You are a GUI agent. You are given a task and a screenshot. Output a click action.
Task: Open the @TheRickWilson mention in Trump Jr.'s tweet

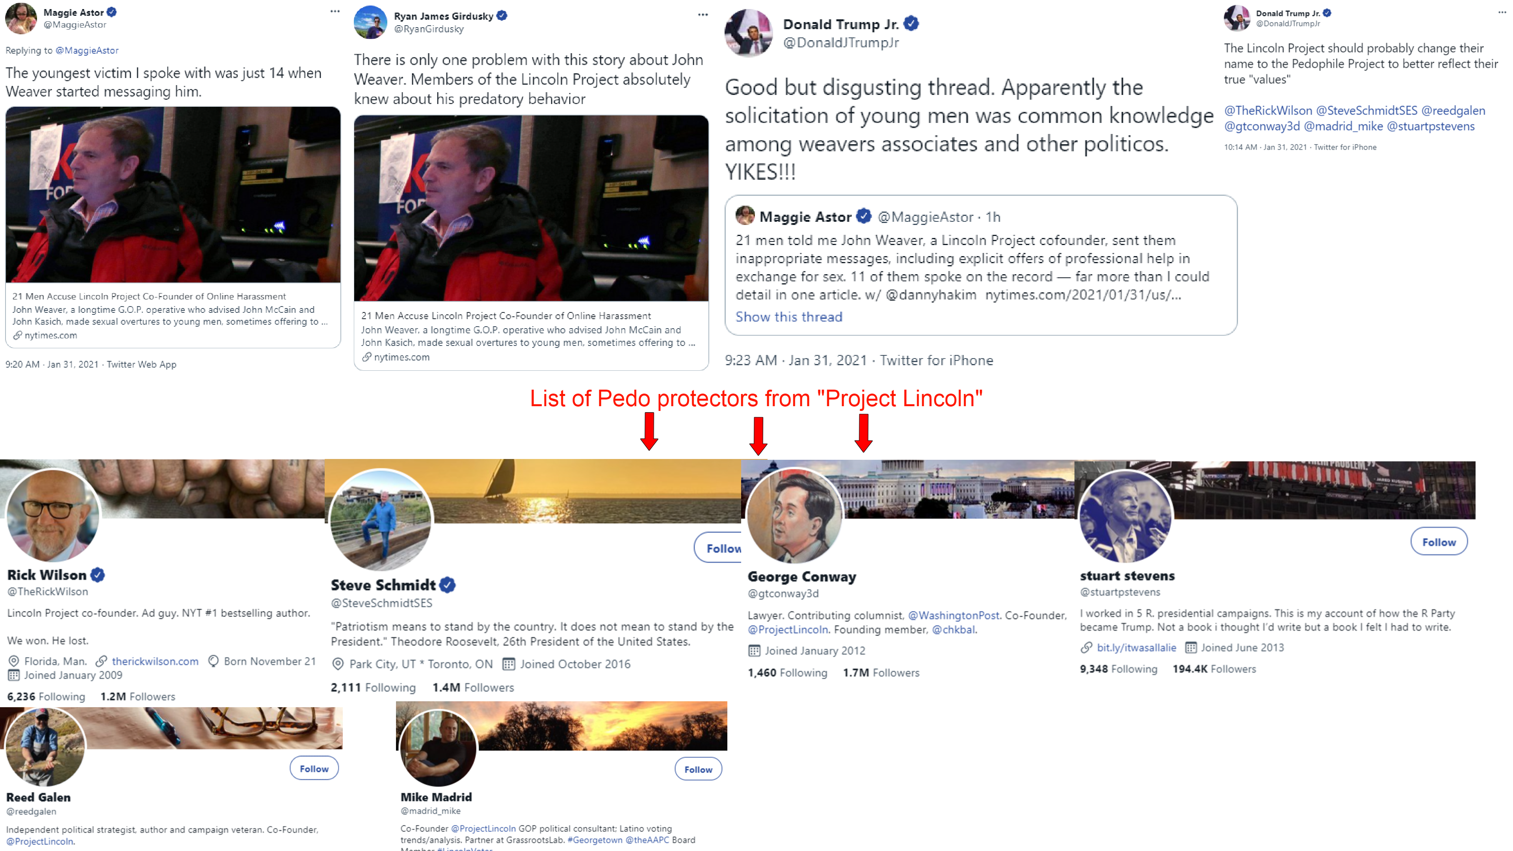(1268, 110)
